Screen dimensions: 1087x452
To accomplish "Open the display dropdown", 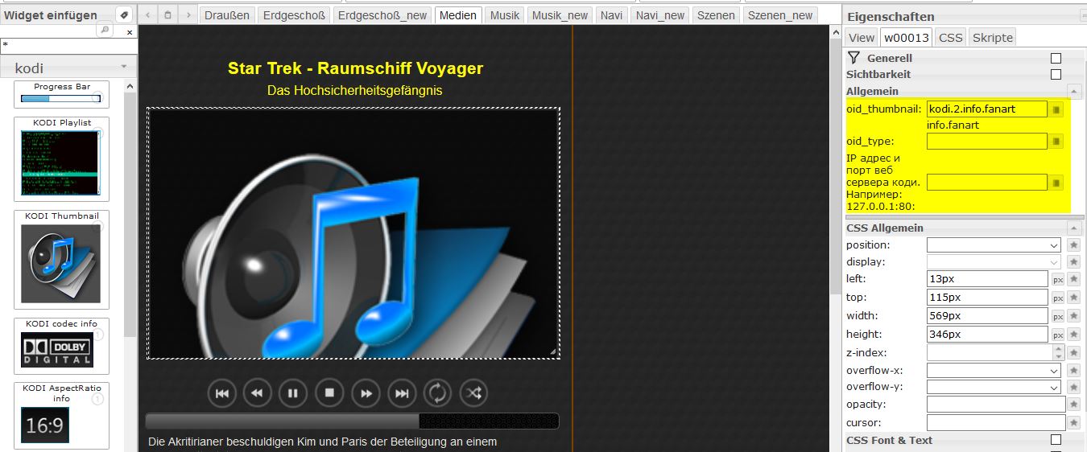I will click(994, 262).
